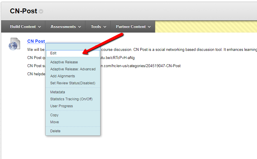This screenshot has height=159, width=257.
Task: Click the globe document icon beside CN Post
Action: click(15, 44)
